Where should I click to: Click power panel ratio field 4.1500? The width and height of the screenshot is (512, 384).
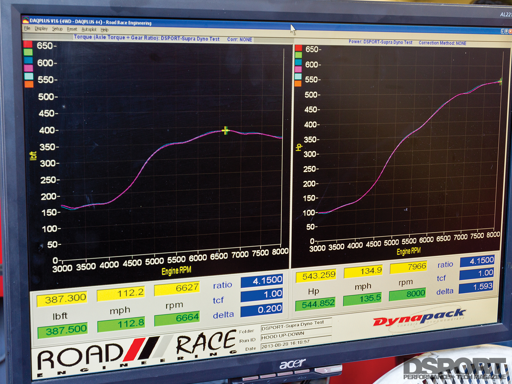click(478, 261)
